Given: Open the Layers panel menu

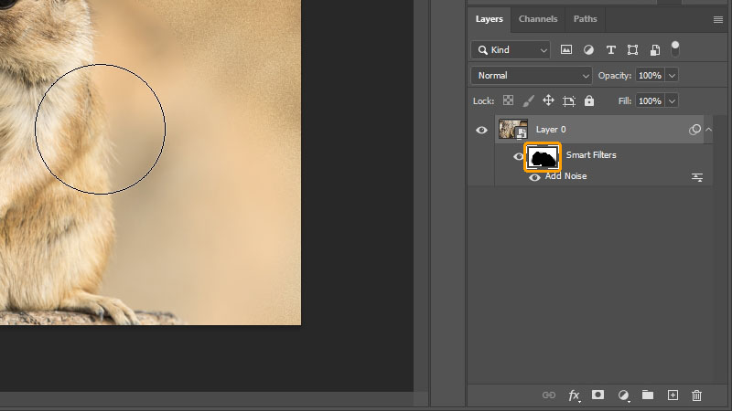Looking at the screenshot, I should [x=718, y=19].
